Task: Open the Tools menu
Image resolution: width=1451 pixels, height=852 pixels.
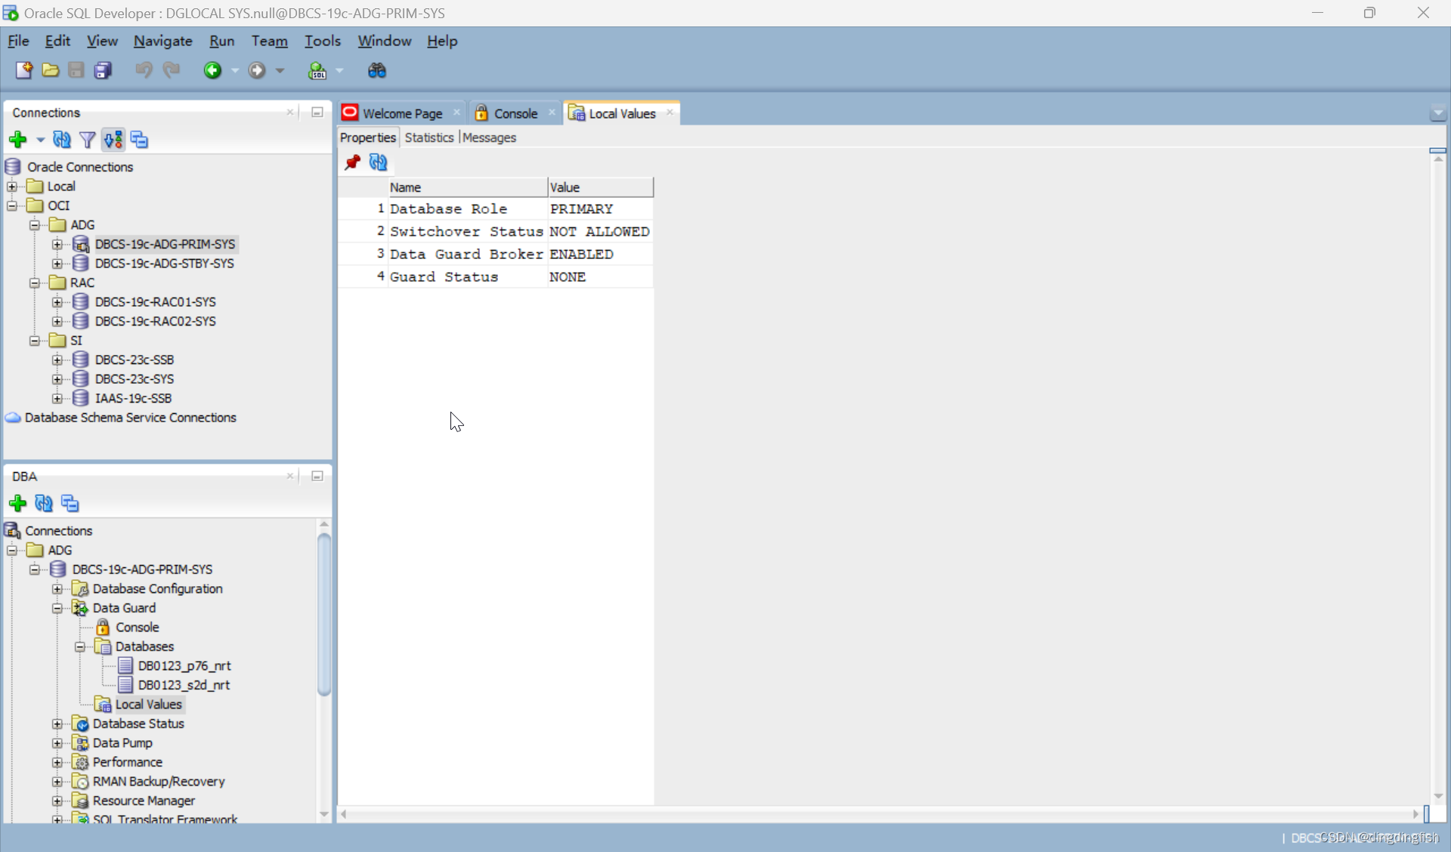Action: (x=323, y=41)
